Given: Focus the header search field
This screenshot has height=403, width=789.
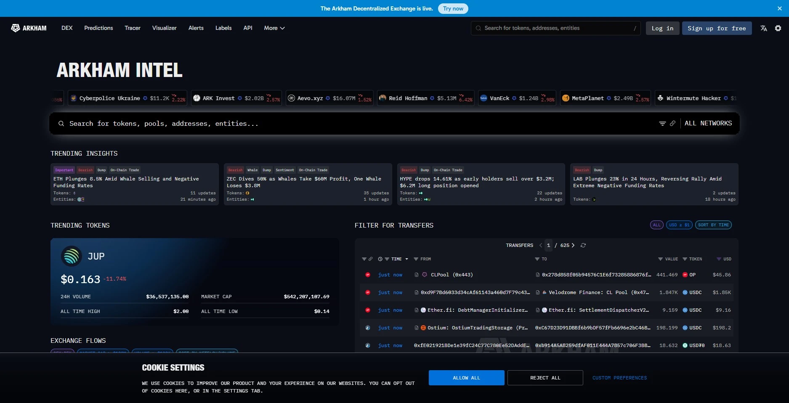Looking at the screenshot, I should pyautogui.click(x=556, y=28).
